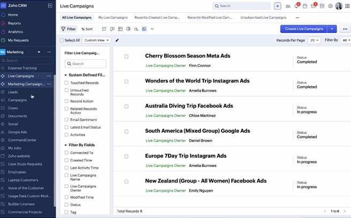Open Wonders of the World Trip record
Viewport: 351px width, 218px height.
(x=197, y=81)
